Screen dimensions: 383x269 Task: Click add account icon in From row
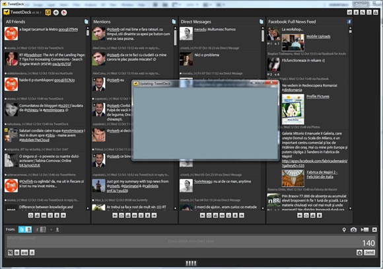(57, 229)
